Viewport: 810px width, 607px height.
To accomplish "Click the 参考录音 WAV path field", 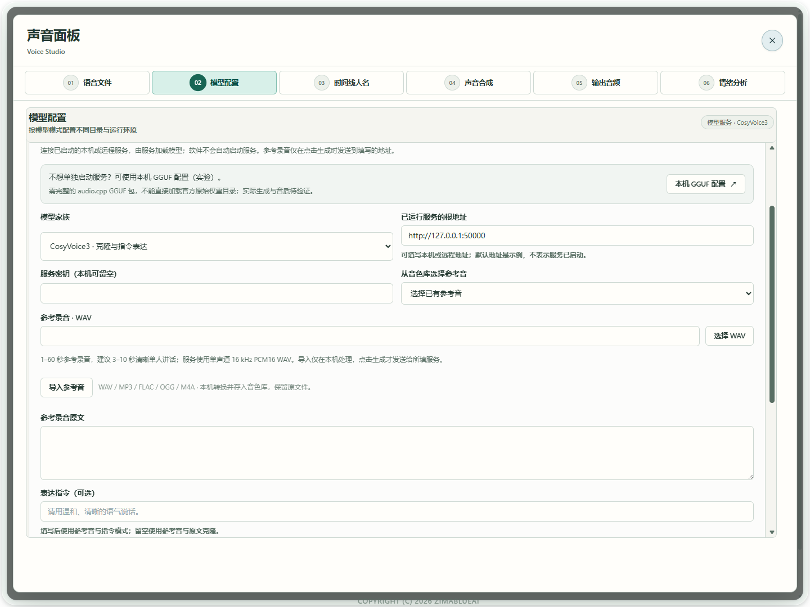I will 370,336.
